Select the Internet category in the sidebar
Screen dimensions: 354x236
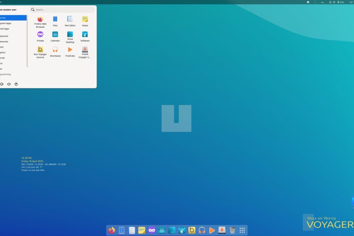point(13,58)
